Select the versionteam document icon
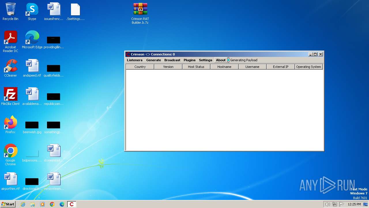The width and height of the screenshot is (369, 208). 54,182
